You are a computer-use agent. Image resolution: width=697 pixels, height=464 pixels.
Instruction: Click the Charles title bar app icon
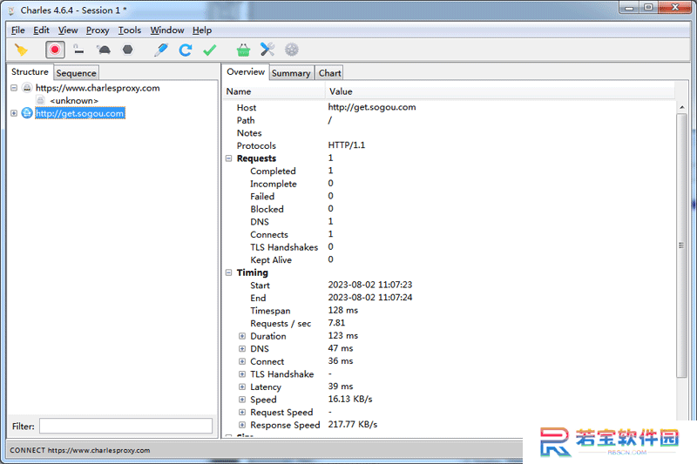11,10
